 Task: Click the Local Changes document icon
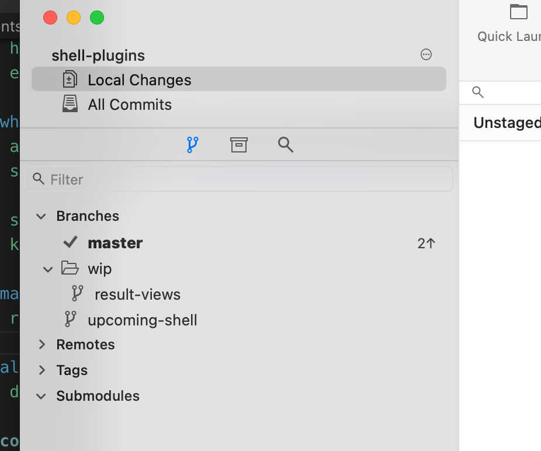click(x=70, y=79)
